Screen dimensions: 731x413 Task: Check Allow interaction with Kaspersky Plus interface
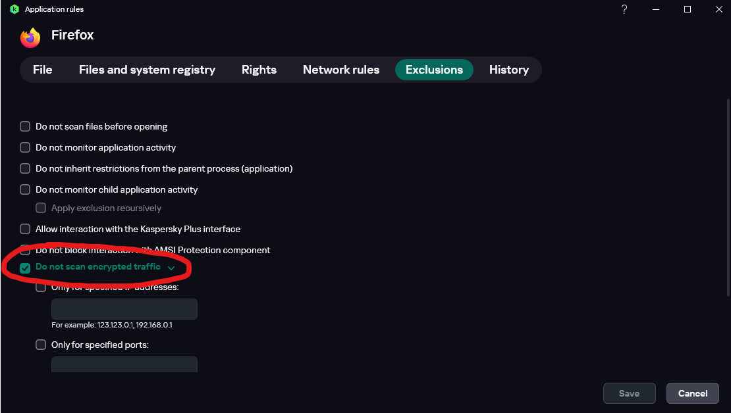coord(25,229)
